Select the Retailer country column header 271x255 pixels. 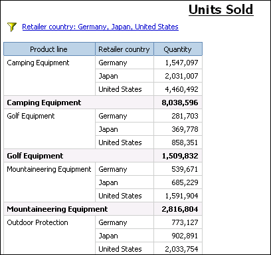pos(124,49)
